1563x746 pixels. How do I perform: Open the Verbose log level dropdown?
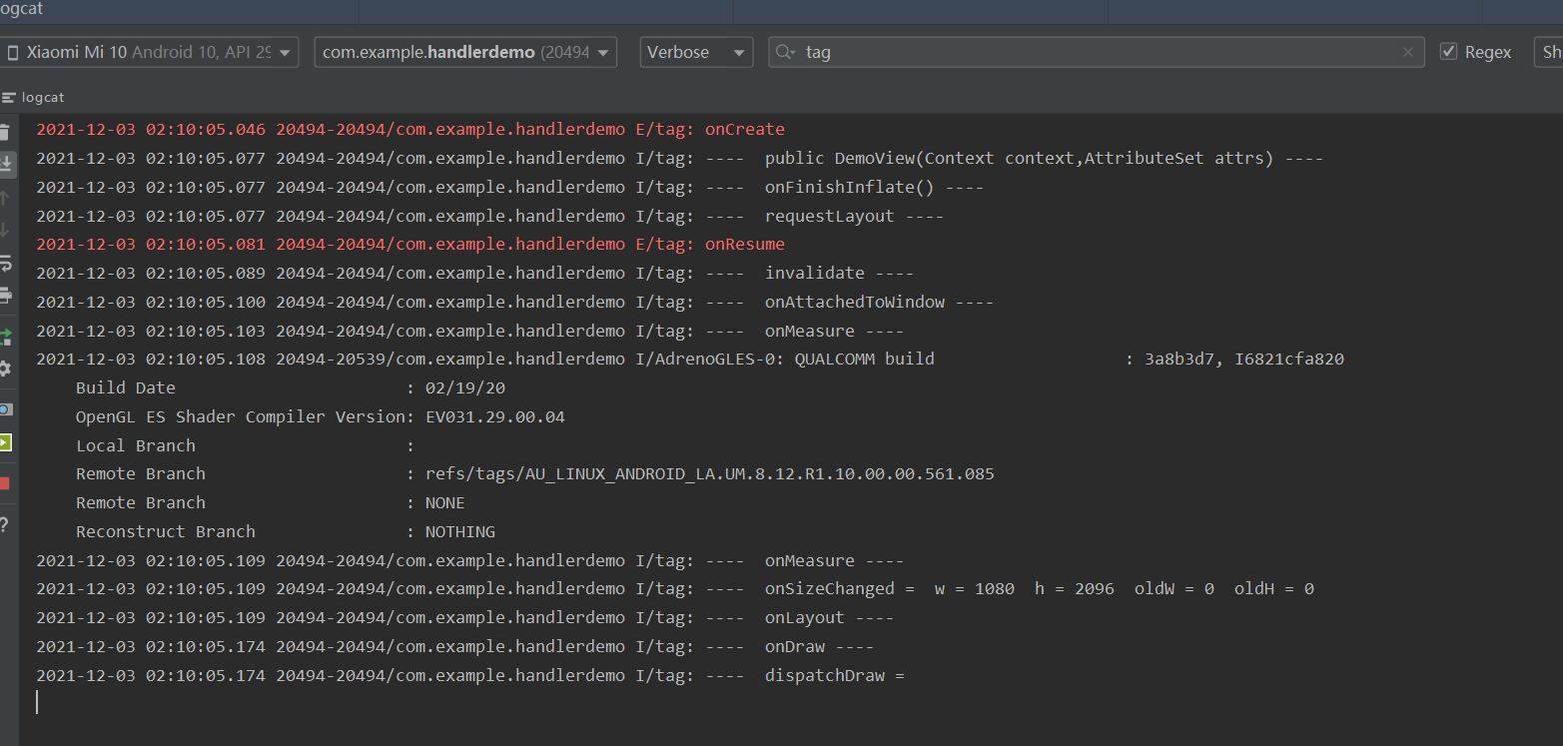(x=696, y=52)
